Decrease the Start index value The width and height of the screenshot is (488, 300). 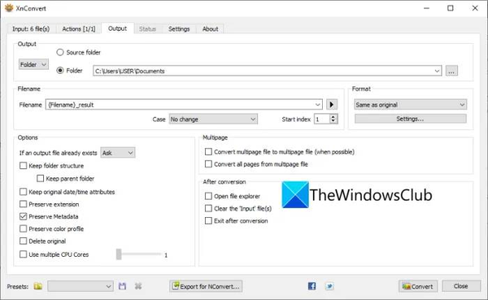[x=333, y=121]
